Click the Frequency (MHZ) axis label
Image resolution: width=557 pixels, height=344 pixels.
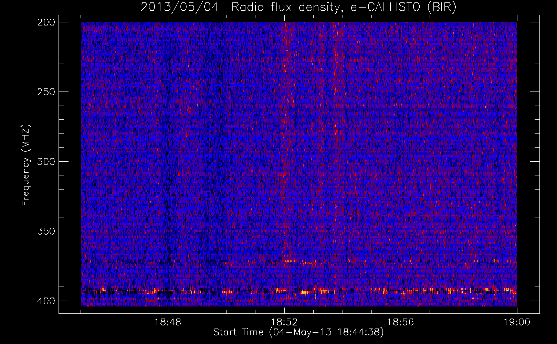(x=26, y=165)
